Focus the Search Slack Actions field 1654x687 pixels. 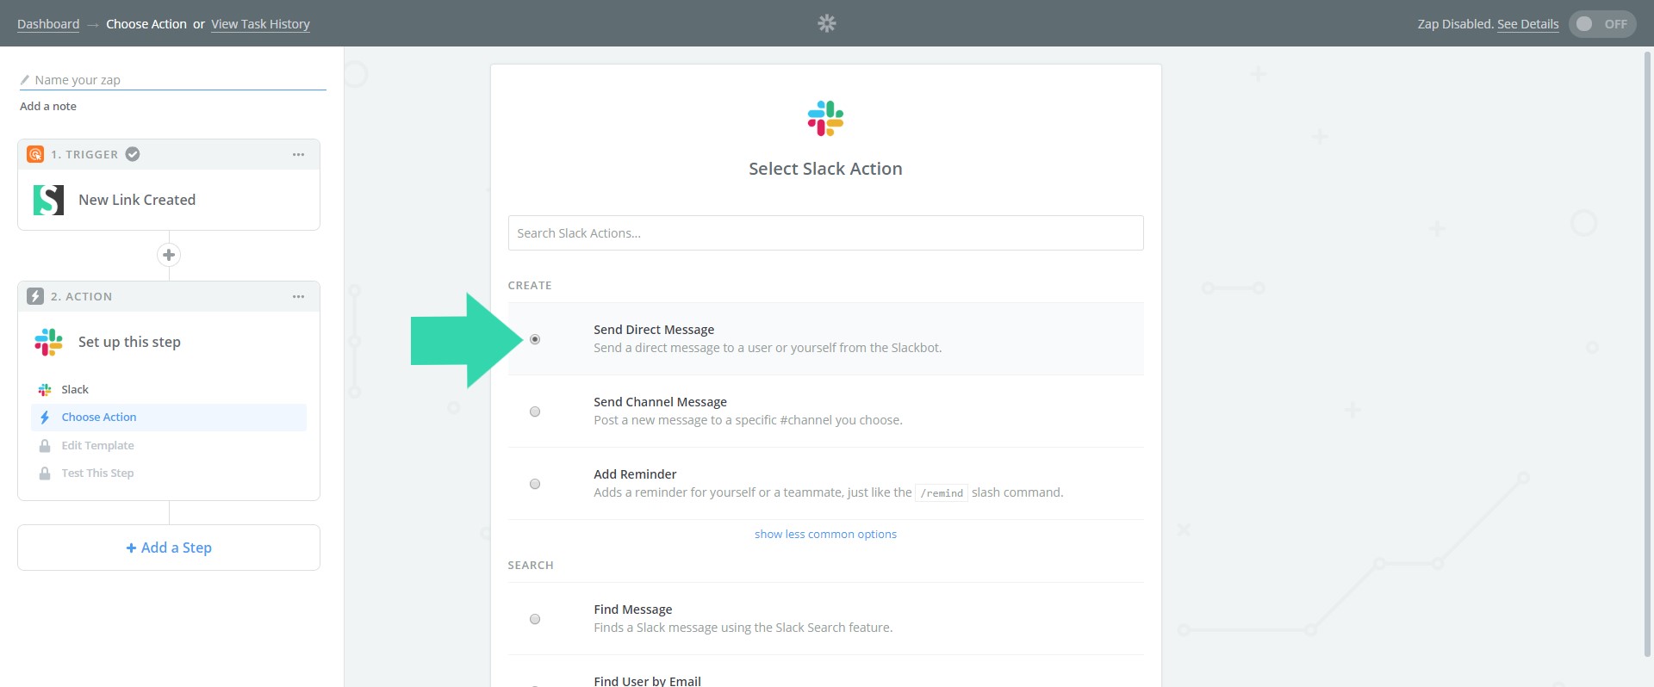[x=825, y=233]
